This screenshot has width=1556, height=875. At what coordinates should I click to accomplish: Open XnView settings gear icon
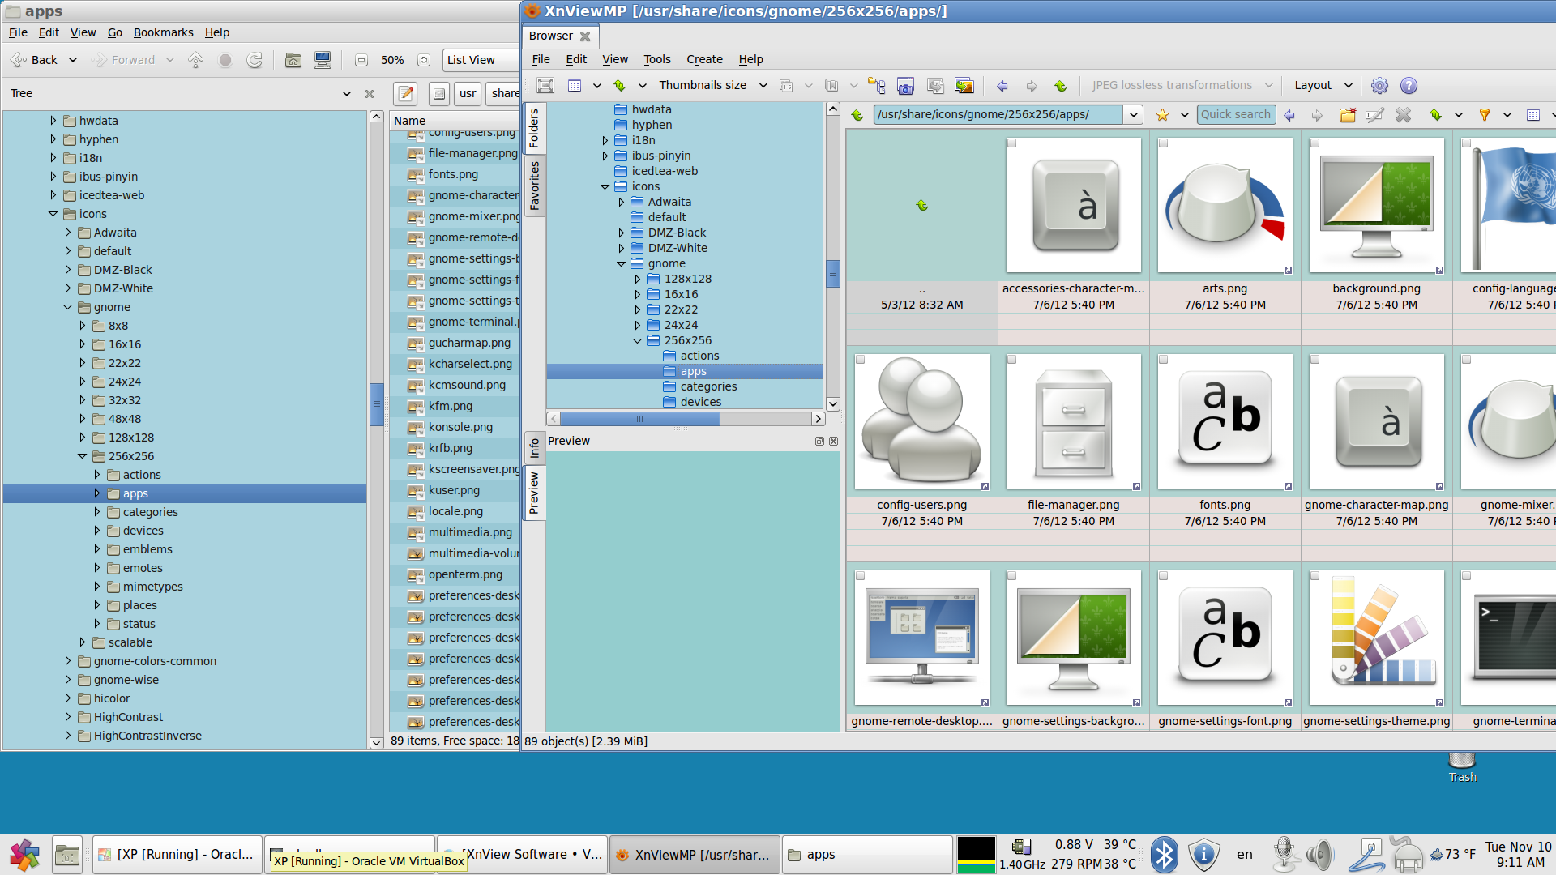tap(1379, 85)
